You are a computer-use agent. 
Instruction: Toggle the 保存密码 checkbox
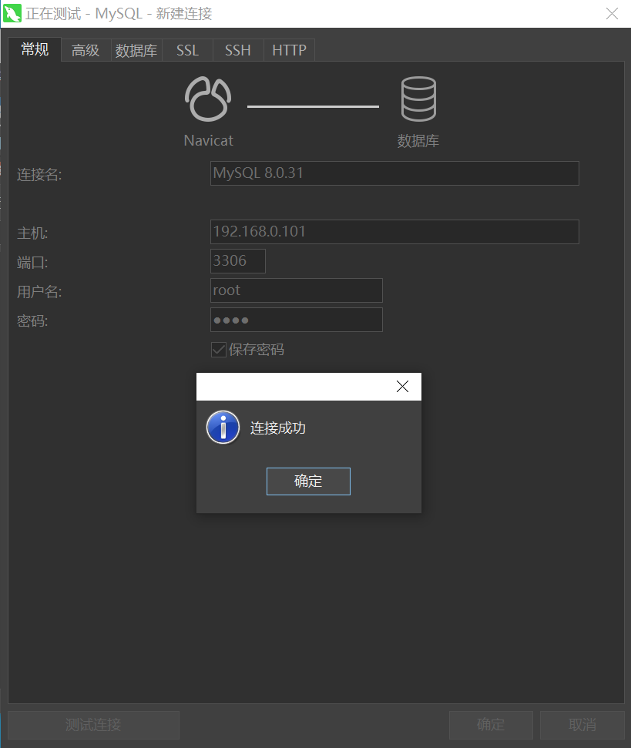[218, 350]
